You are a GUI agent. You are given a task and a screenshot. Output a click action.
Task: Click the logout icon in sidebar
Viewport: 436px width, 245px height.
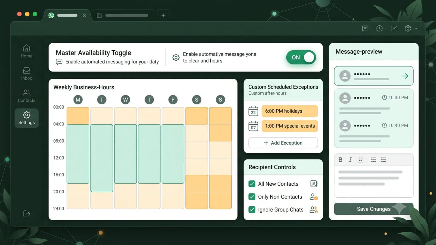[26, 214]
